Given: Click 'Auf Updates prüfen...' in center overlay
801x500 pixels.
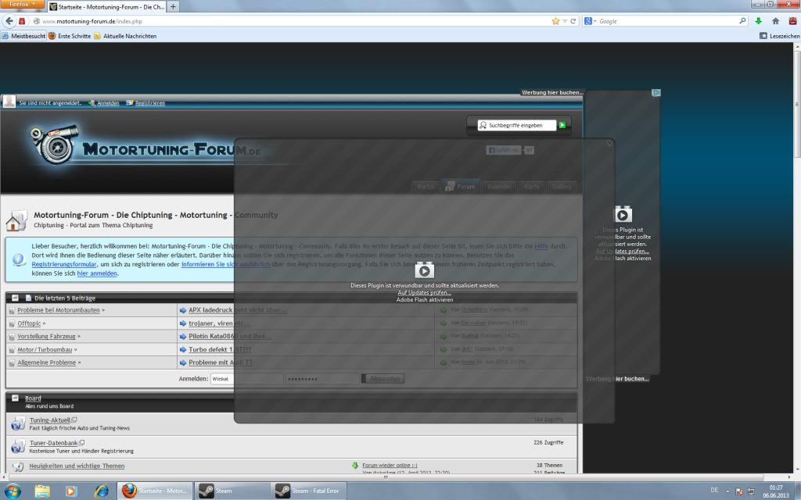Looking at the screenshot, I should pyautogui.click(x=425, y=293).
